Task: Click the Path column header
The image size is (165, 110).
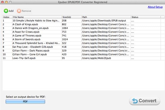Action: (x=106, y=17)
